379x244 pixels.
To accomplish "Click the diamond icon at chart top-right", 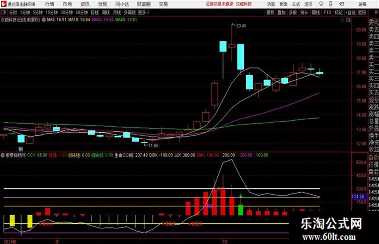I will click(x=342, y=20).
